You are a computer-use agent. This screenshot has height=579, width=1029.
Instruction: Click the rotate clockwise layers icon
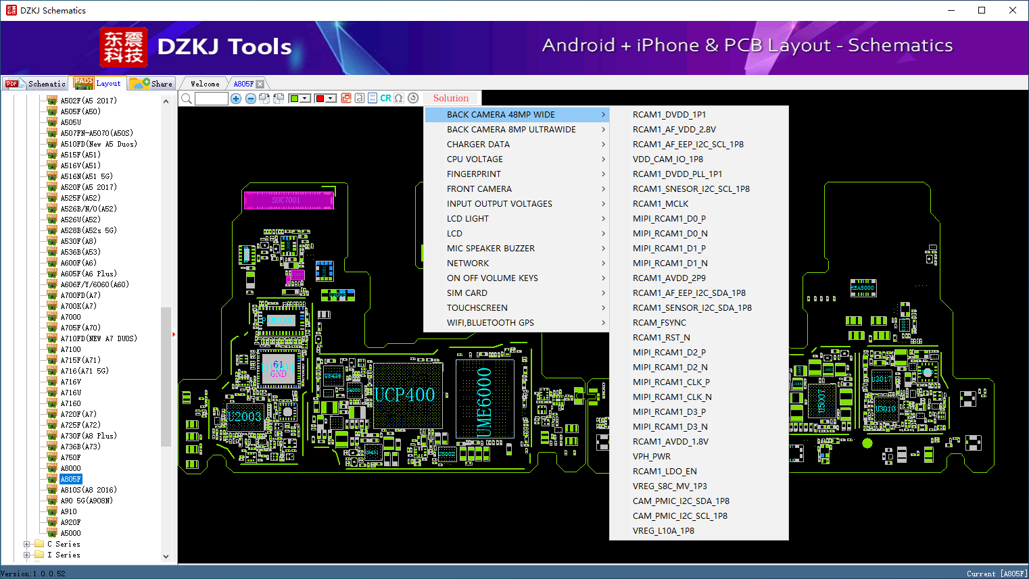(264, 99)
